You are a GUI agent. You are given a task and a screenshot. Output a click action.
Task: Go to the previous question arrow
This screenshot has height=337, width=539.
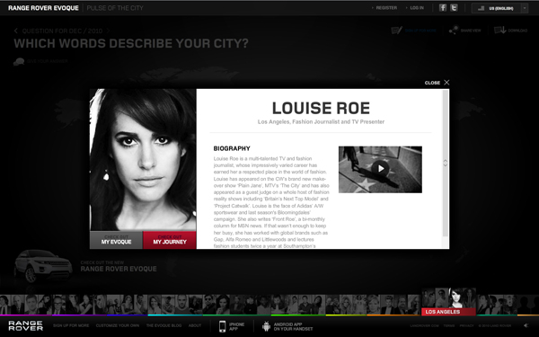[x=16, y=31]
